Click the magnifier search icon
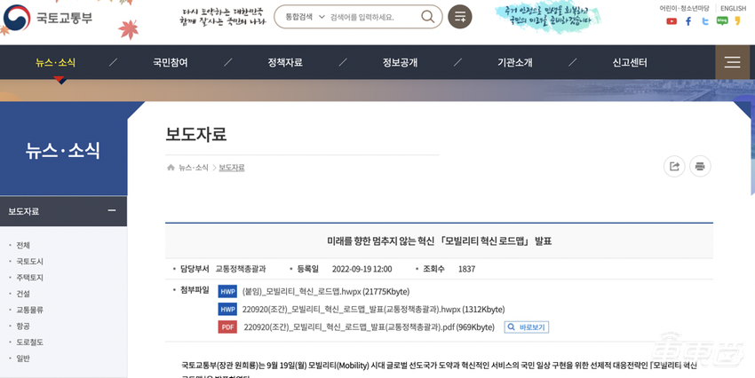This screenshot has width=755, height=378. pos(427,17)
